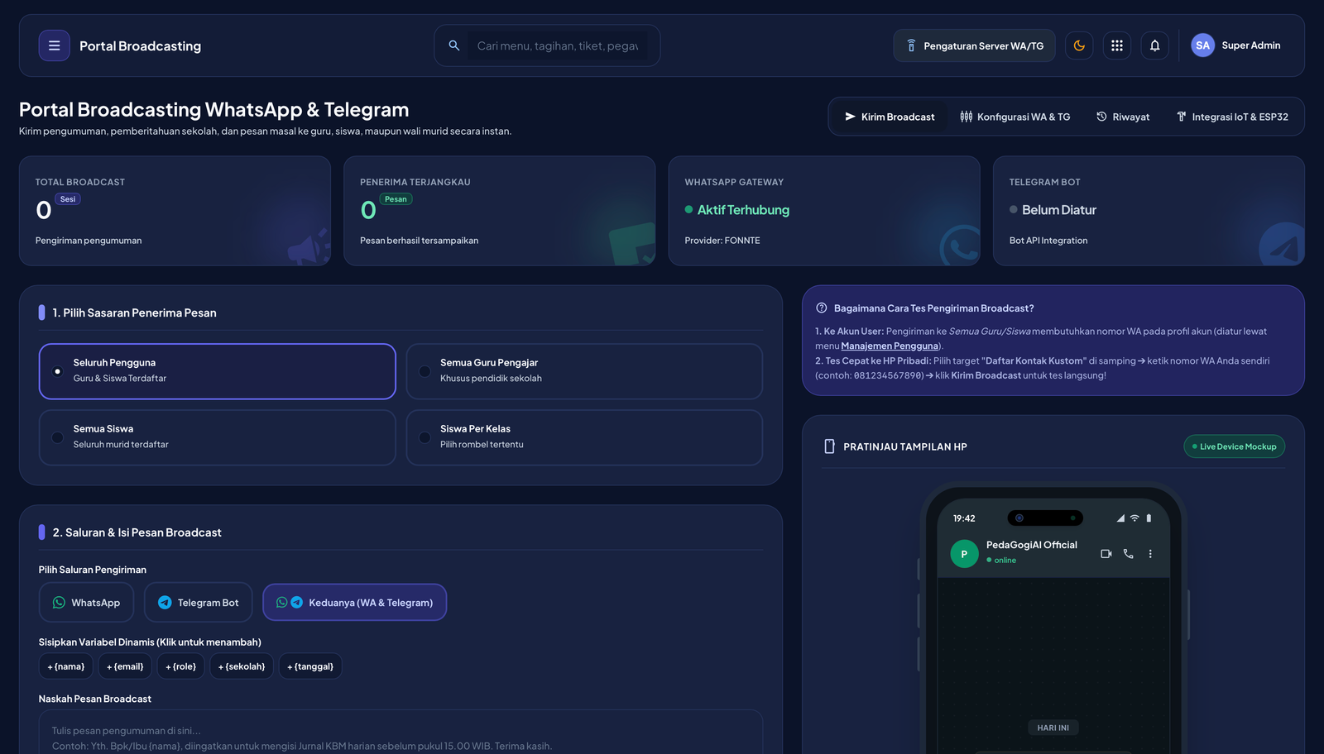Click the help question icon in guide box
The image size is (1324, 754).
pos(822,308)
